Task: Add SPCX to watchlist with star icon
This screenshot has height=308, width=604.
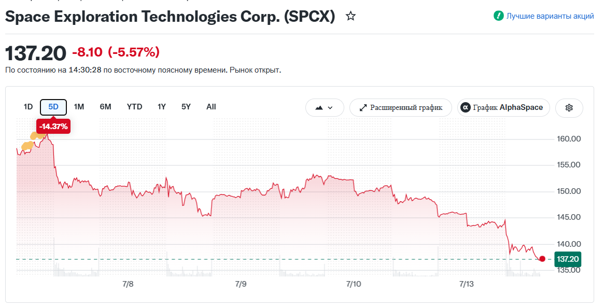Action: coord(350,16)
